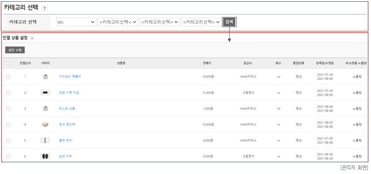371x174 pixels.
Task: Click the 판매가 column header
Action: [x=206, y=63]
